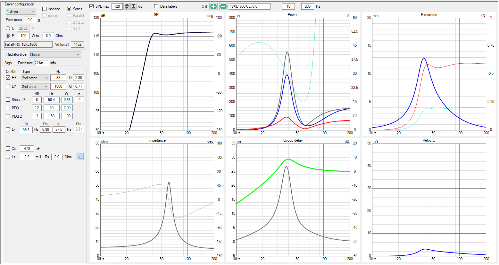The width and height of the screenshot is (499, 265).
Task: Click the L-T Qp field showing 2.21
Action: click(79, 129)
